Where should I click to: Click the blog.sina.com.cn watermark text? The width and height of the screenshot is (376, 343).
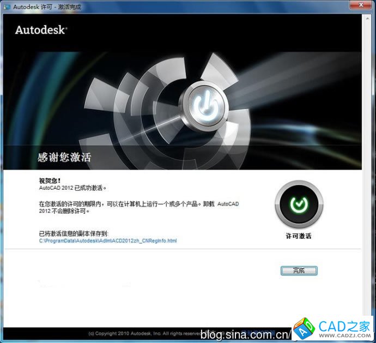[246, 334]
